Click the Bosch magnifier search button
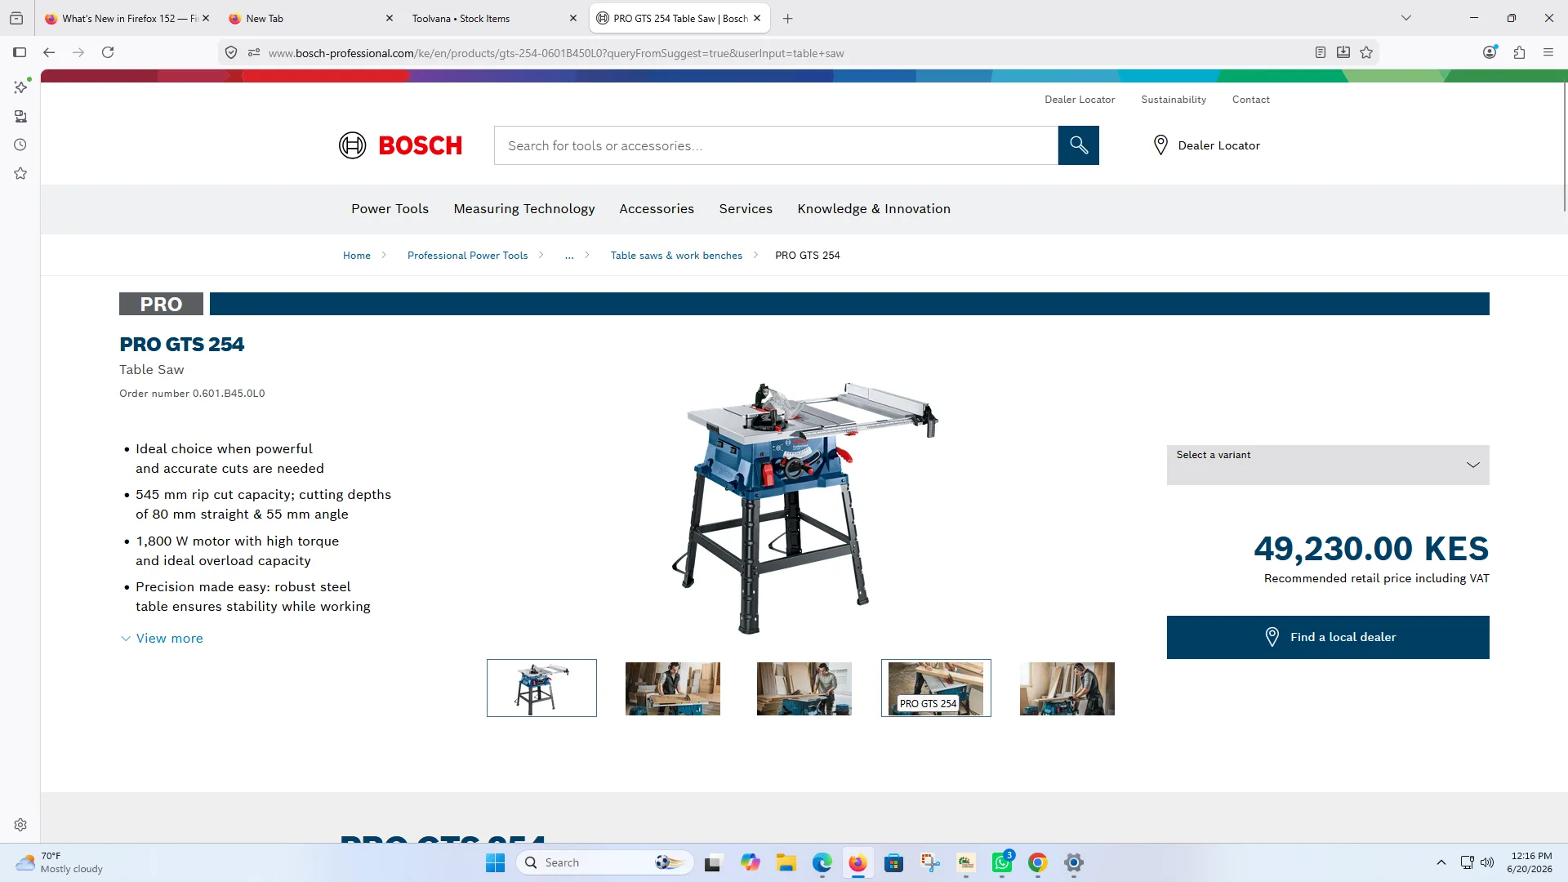The image size is (1568, 882). point(1079,145)
